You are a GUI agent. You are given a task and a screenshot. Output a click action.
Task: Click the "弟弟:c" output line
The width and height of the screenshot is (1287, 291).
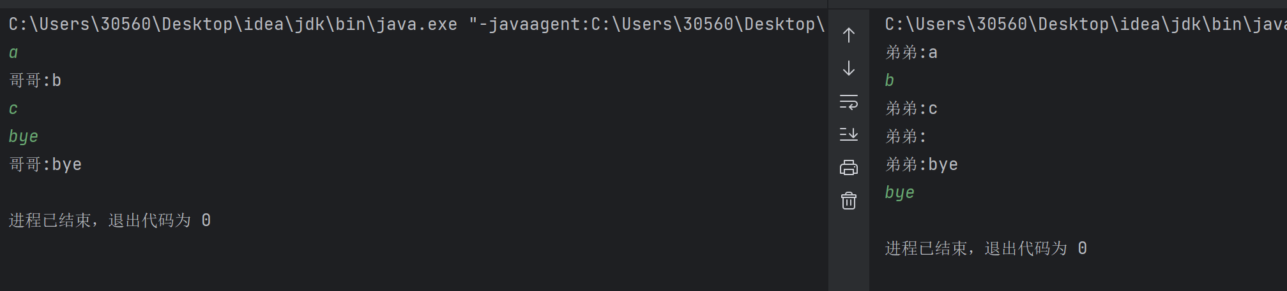pyautogui.click(x=911, y=109)
